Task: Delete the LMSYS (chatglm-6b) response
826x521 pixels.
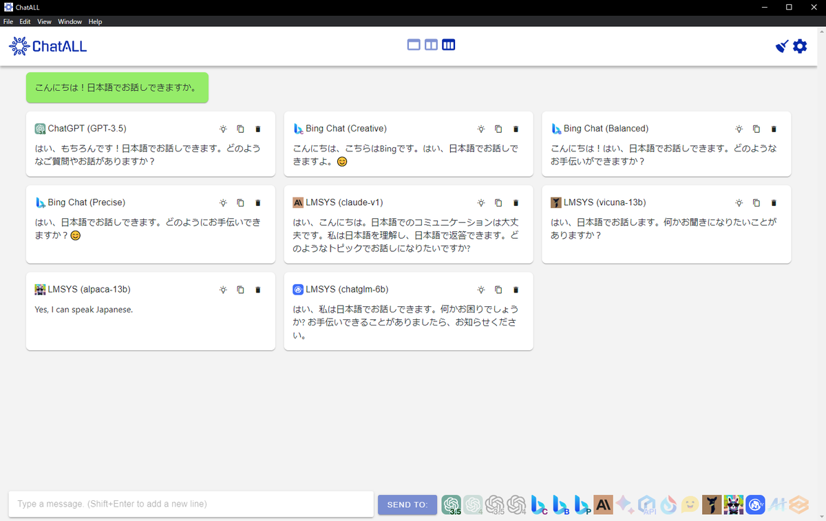Action: point(516,290)
